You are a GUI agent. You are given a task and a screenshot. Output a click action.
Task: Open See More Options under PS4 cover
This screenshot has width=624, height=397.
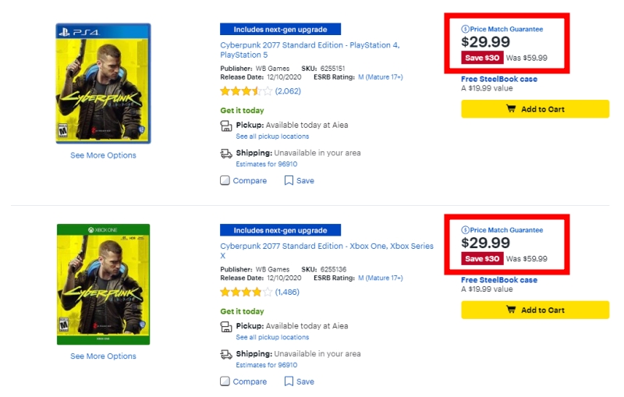[x=103, y=155]
